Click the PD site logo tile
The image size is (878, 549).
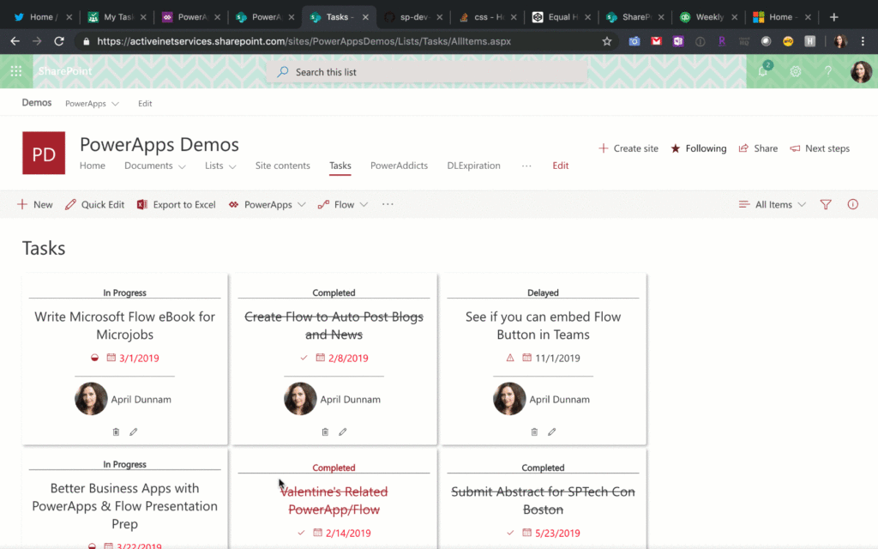(44, 154)
